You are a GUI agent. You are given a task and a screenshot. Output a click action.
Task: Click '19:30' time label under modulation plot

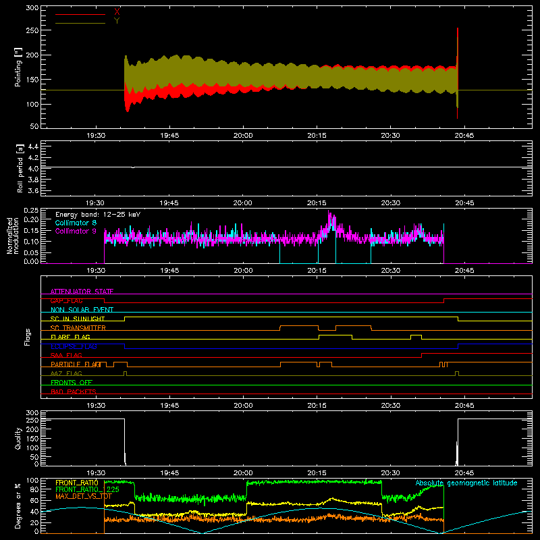click(95, 271)
